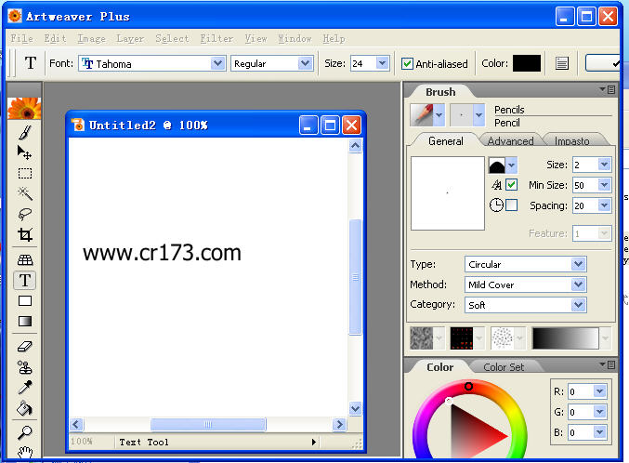This screenshot has width=629, height=463.
Task: Click the gradient preview swatch in Brush panel
Action: (565, 338)
